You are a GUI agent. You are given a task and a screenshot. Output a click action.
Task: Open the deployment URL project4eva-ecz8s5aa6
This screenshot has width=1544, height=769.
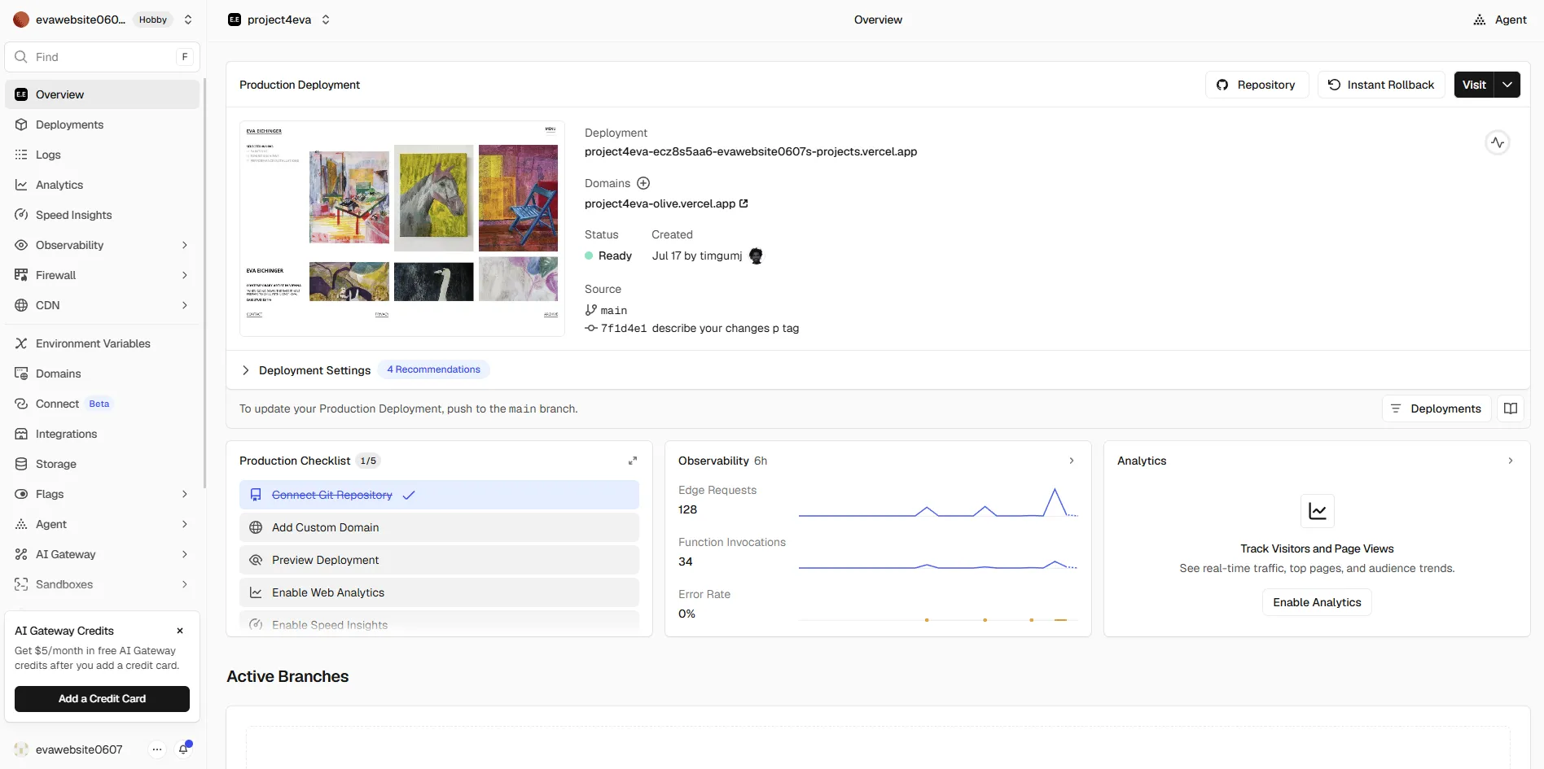[x=751, y=151]
